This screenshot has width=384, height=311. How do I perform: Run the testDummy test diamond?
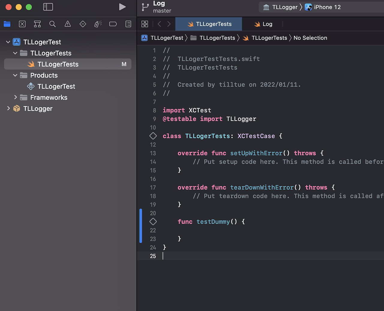(x=153, y=222)
